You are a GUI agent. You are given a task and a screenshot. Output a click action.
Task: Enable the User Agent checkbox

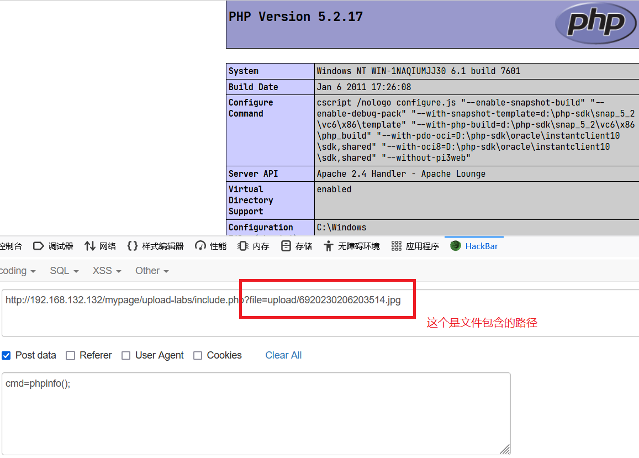(126, 355)
